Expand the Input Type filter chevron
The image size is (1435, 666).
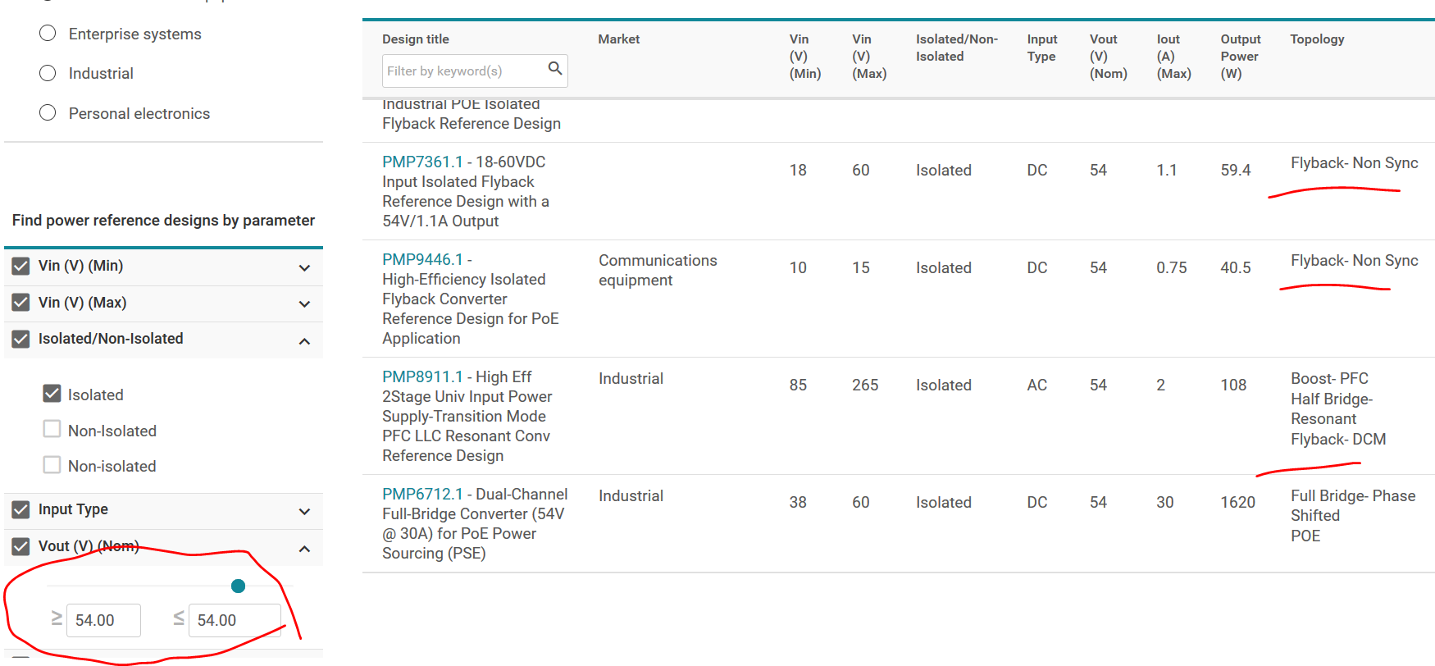coord(304,511)
